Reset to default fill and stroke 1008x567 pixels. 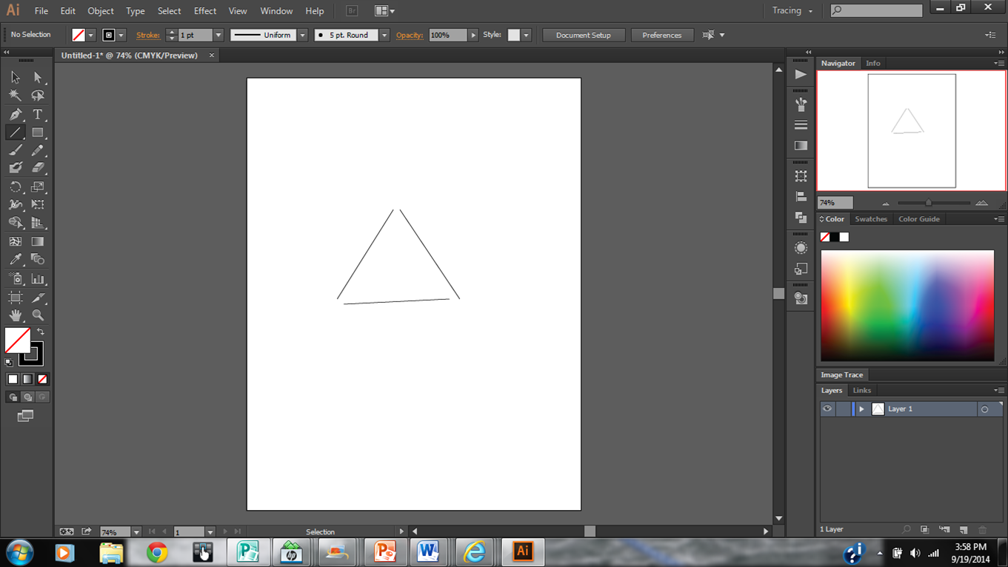9,363
